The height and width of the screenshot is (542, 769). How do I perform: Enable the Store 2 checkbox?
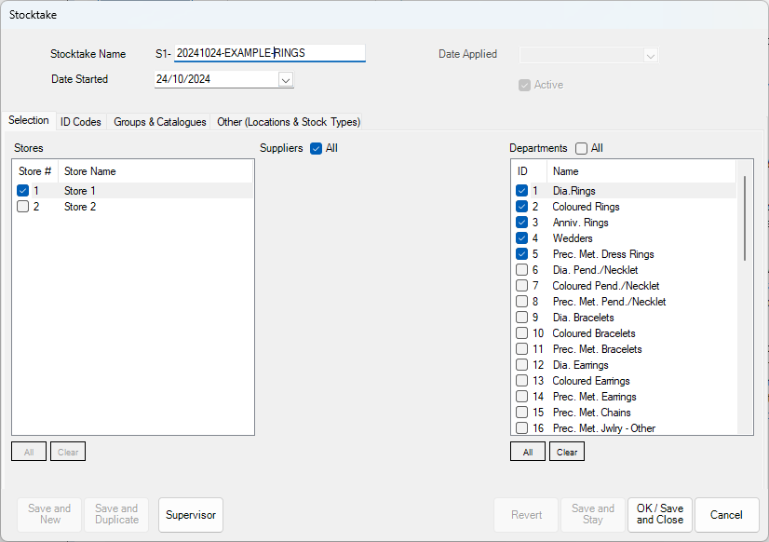tap(23, 206)
